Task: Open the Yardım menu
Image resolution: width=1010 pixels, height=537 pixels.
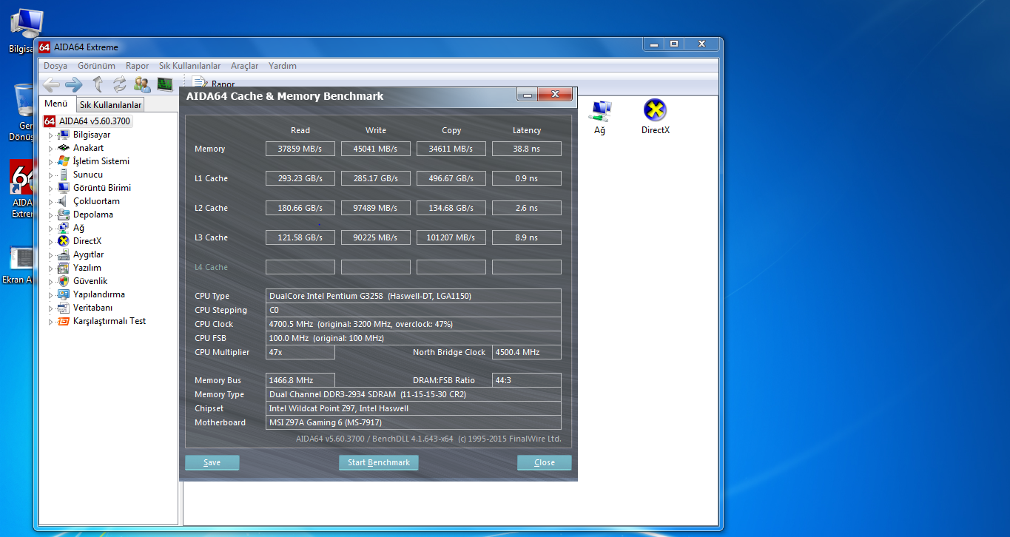Action: click(283, 66)
